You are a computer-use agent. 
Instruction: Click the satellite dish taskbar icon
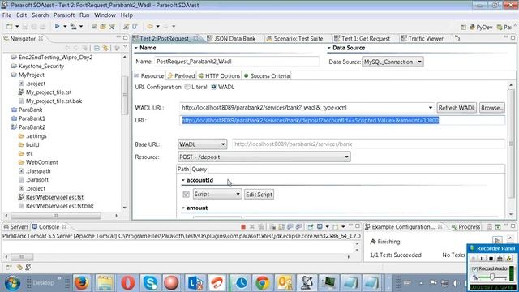pyautogui.click(x=307, y=283)
